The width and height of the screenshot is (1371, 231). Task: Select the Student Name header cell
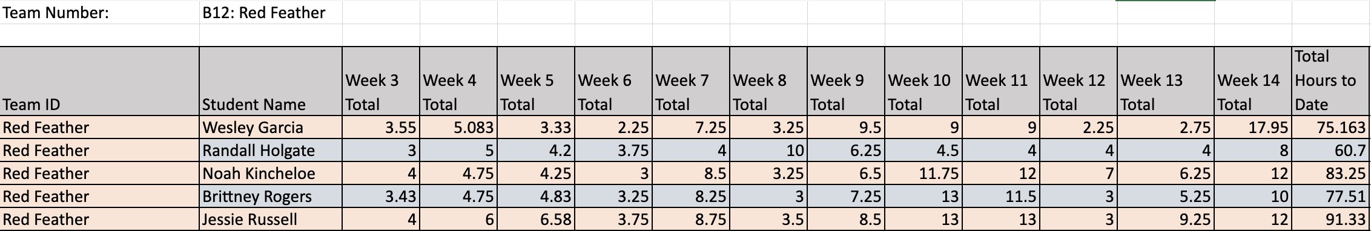coord(271,81)
